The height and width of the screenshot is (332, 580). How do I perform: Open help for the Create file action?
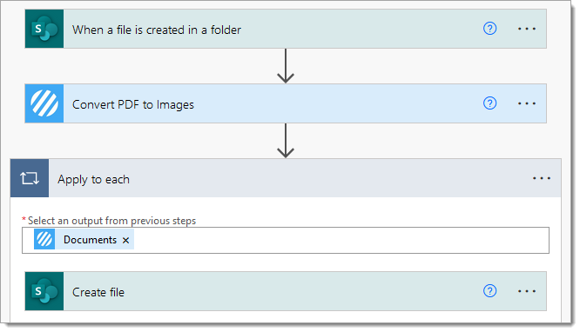pyautogui.click(x=489, y=291)
